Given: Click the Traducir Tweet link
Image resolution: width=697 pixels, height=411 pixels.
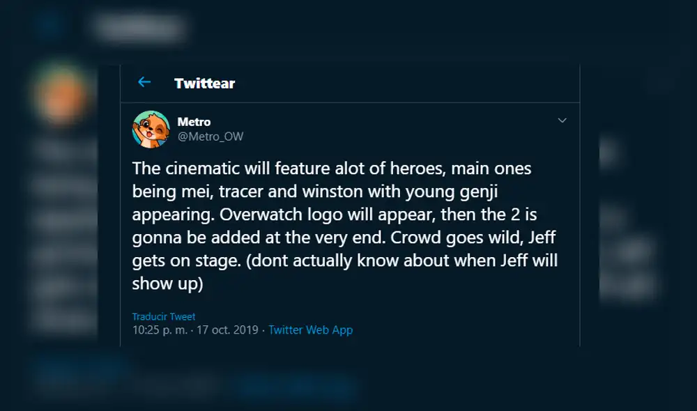Looking at the screenshot, I should tap(163, 316).
